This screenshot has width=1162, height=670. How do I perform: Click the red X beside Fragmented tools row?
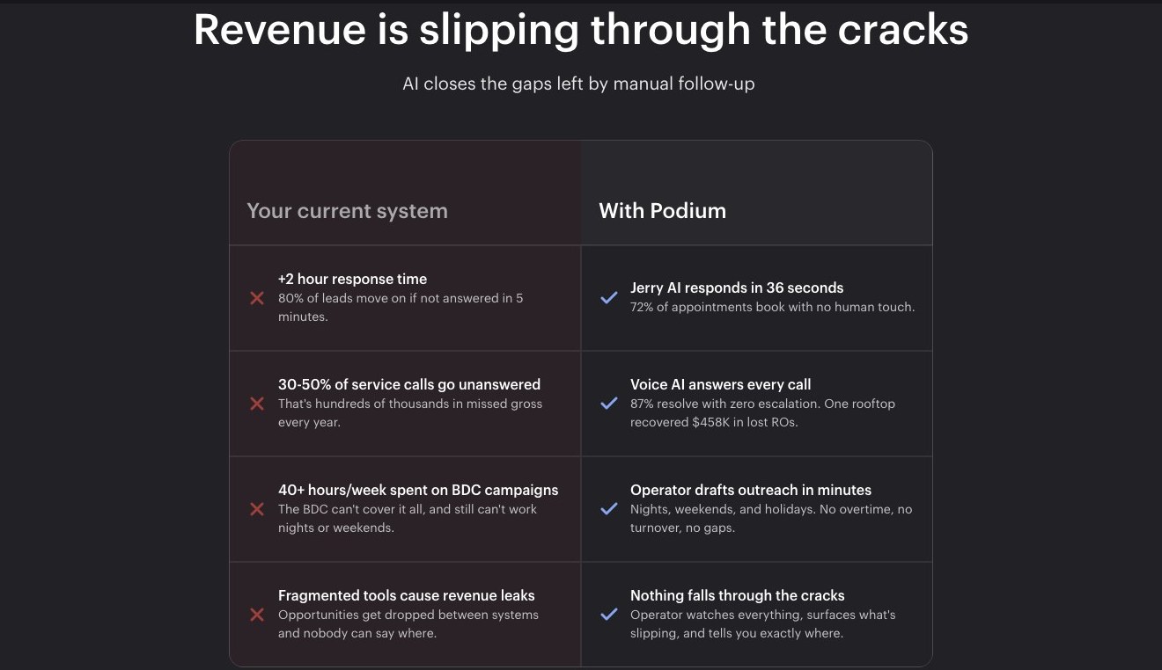coord(257,615)
